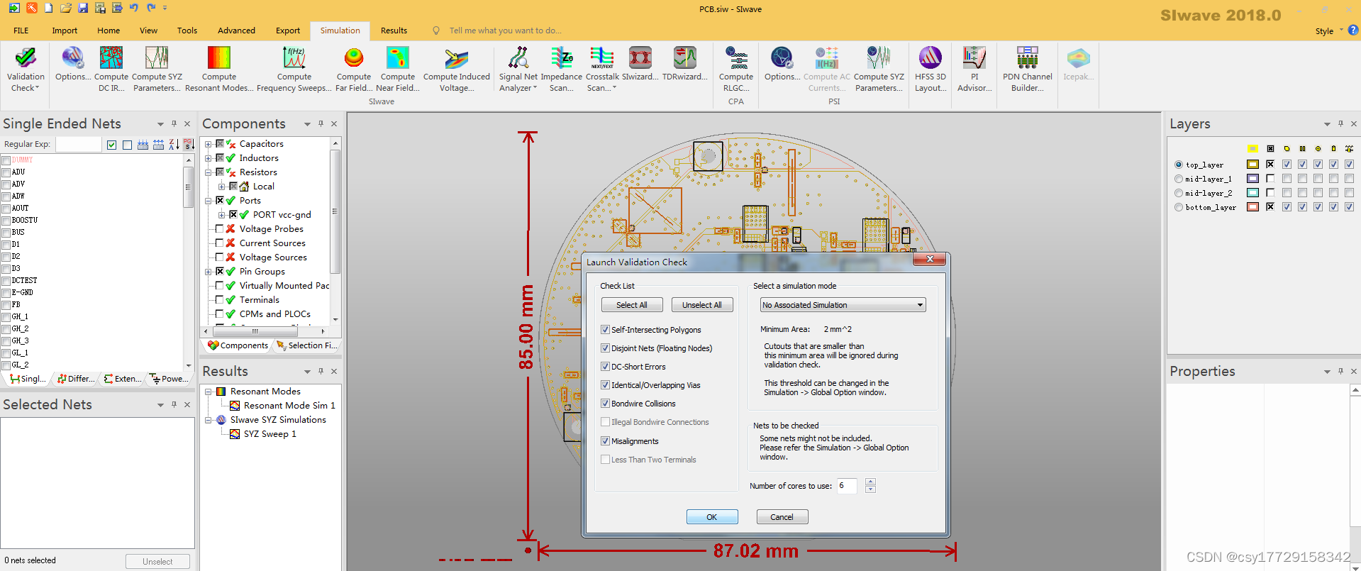Open Compute Frequency Sweeps
Screen dimensions: 1361x571
[294, 70]
